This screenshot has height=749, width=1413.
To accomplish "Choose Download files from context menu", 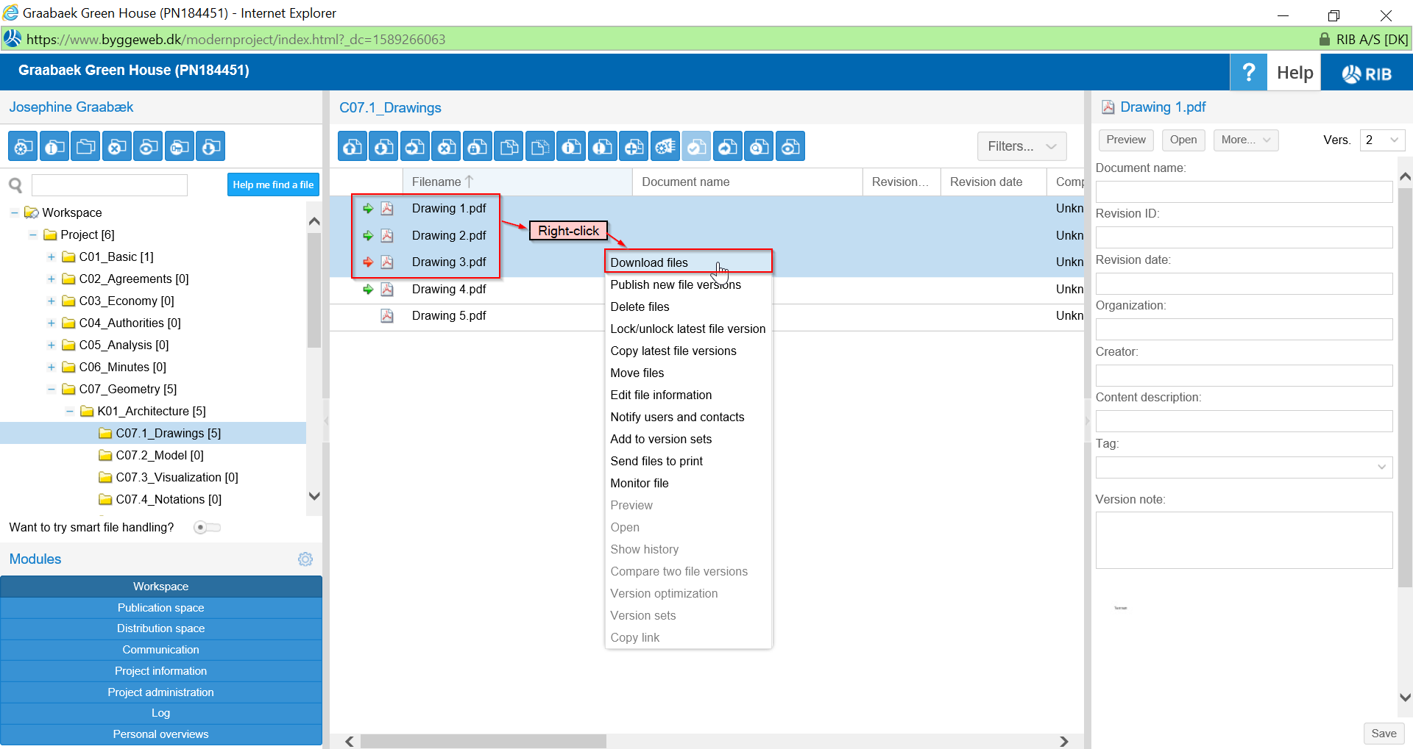I will pos(649,262).
